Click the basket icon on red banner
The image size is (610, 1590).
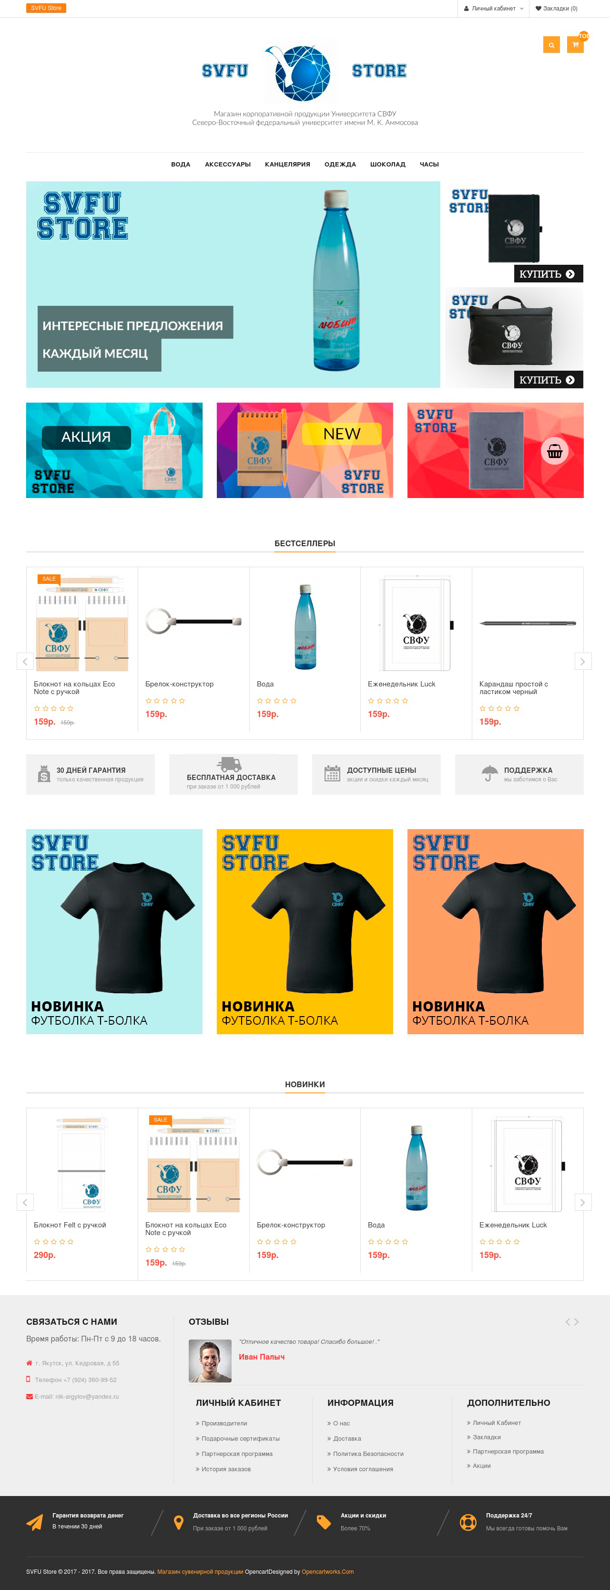(555, 451)
